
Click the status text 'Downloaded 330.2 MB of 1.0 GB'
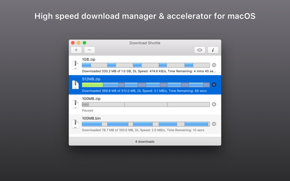pos(106,71)
